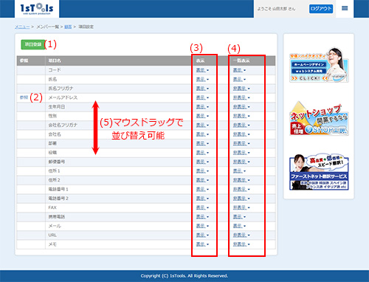
Task: Open the メニュー breadcrumb link
Action: click(x=22, y=27)
